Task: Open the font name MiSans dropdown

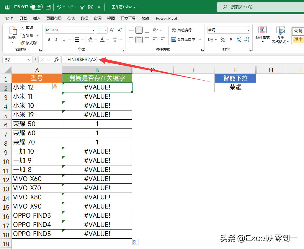Action: click(93, 30)
